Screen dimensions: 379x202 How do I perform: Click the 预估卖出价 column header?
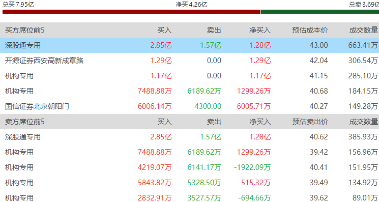coord(310,122)
